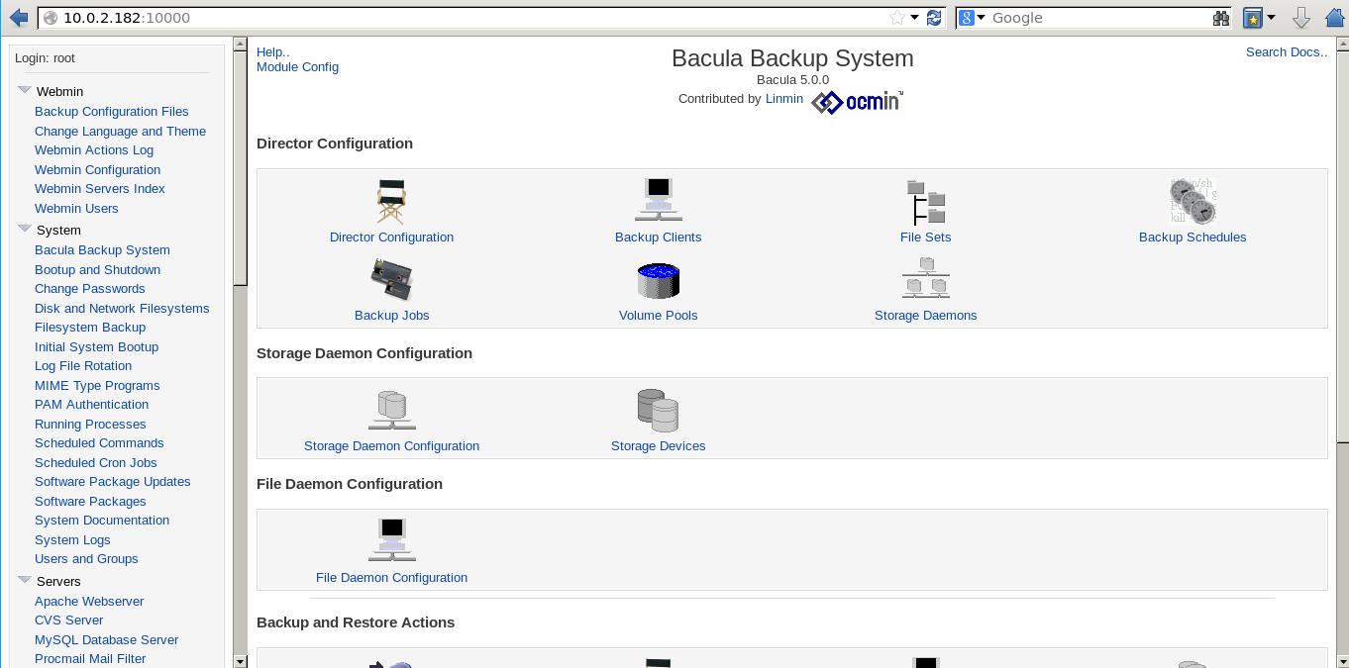The image size is (1349, 668).
Task: Open MySQL Database Server in sidebar
Action: (x=106, y=640)
